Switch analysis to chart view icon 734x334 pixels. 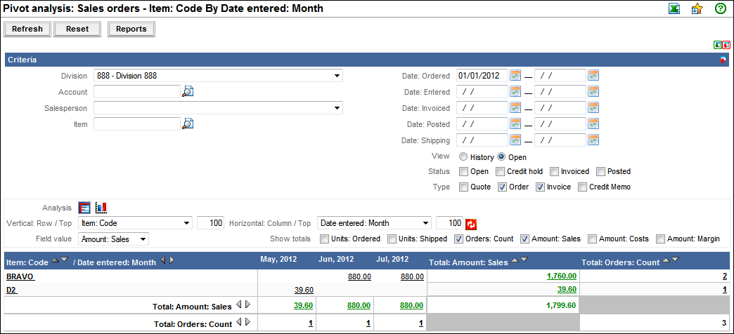pyautogui.click(x=101, y=208)
